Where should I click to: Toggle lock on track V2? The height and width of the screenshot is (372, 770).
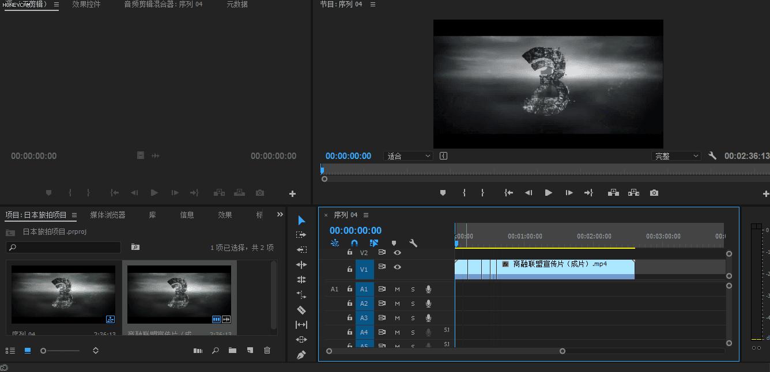click(349, 252)
